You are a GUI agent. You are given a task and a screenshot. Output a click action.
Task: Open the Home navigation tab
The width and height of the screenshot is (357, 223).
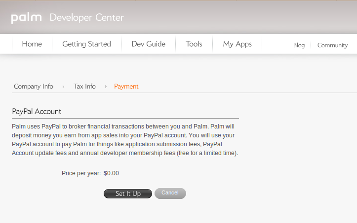click(x=32, y=44)
